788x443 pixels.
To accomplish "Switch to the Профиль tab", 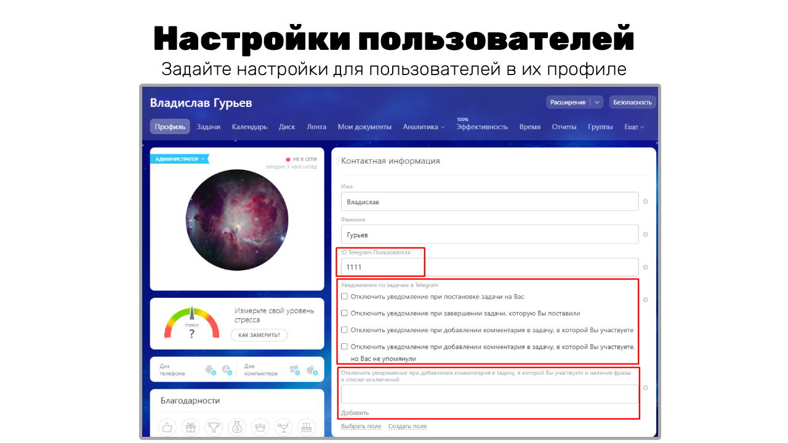I will [170, 127].
